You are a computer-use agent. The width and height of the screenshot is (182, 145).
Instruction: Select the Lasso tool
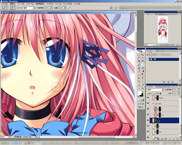pos(139,58)
